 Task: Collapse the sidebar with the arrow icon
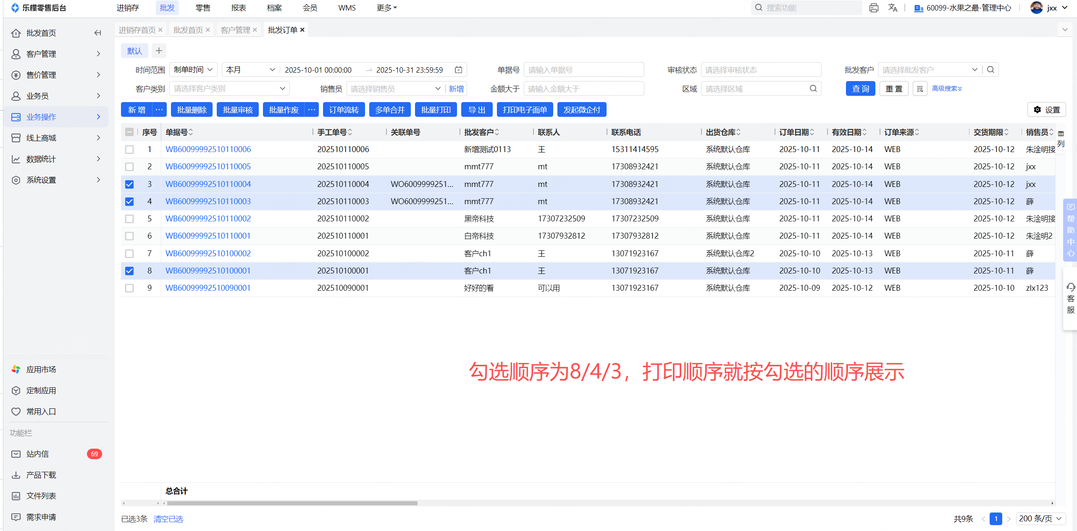[98, 33]
